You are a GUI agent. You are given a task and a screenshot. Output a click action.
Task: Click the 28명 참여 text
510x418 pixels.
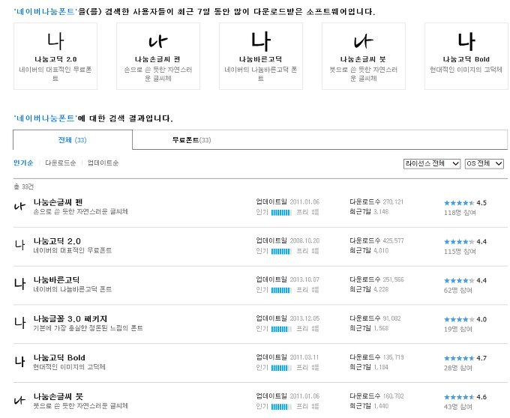point(458,368)
